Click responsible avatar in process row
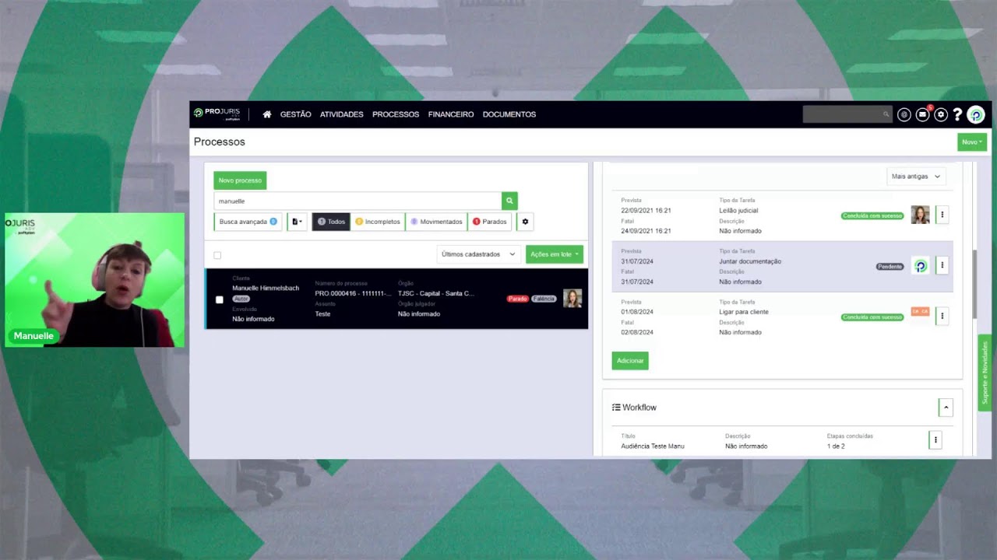The width and height of the screenshot is (997, 560). 572,299
